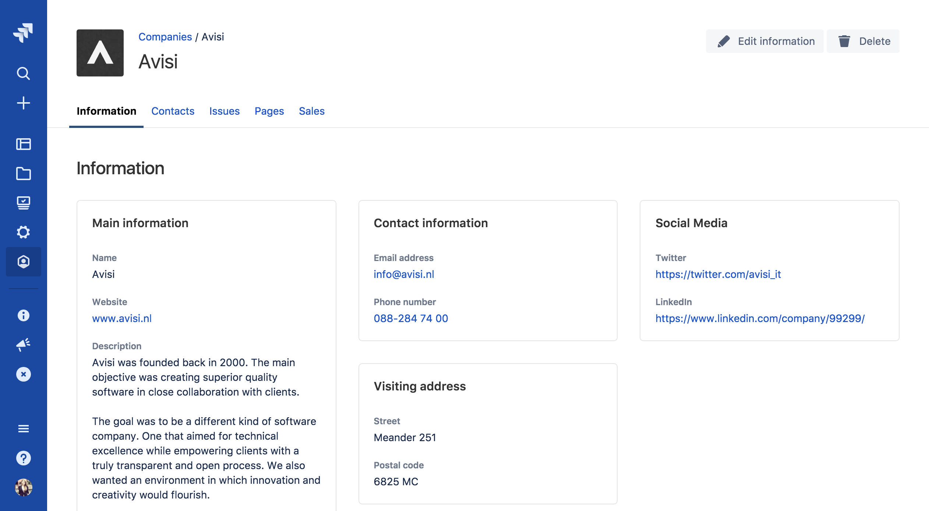
Task: Click the Delete button
Action: tap(863, 41)
